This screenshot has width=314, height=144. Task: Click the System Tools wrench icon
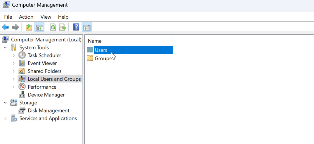[14, 47]
